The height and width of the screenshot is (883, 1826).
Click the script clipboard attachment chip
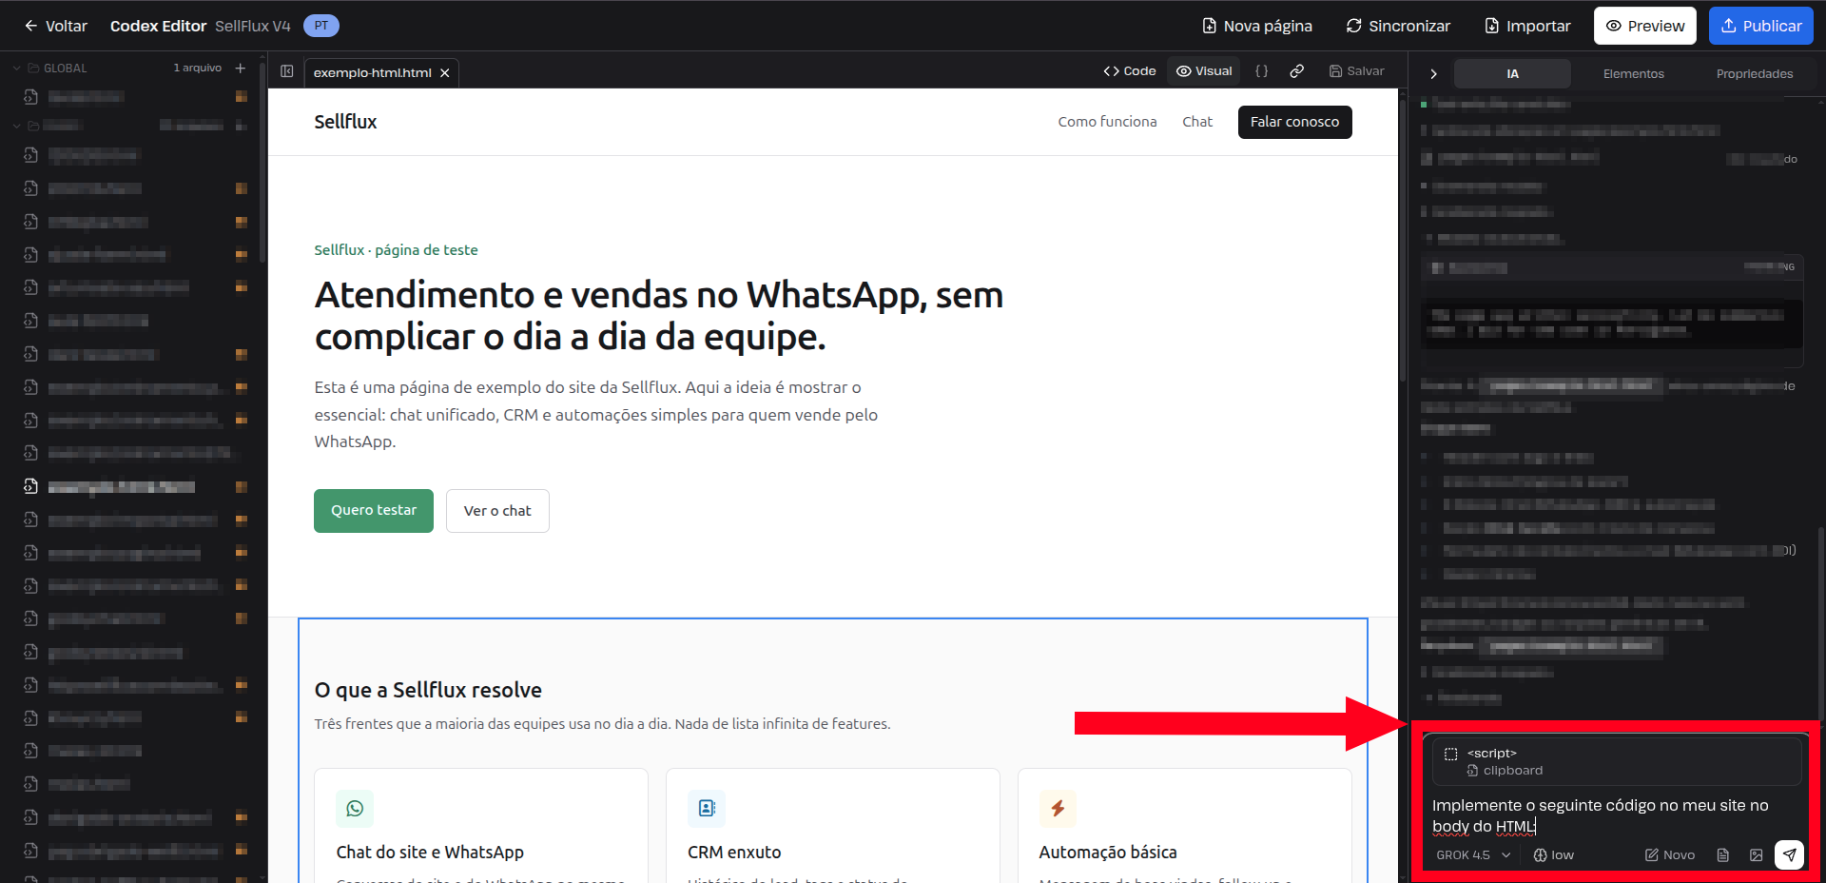tap(1617, 761)
